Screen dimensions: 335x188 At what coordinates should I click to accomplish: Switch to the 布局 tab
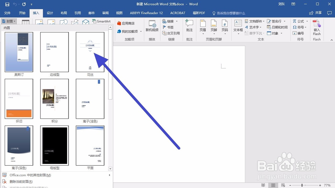64,13
